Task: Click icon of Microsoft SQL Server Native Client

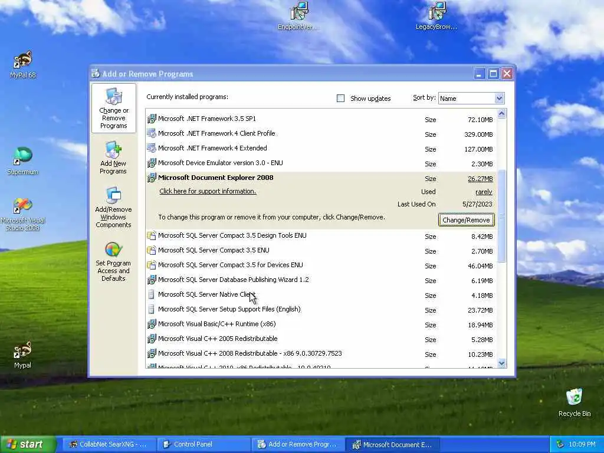Action: (x=152, y=294)
